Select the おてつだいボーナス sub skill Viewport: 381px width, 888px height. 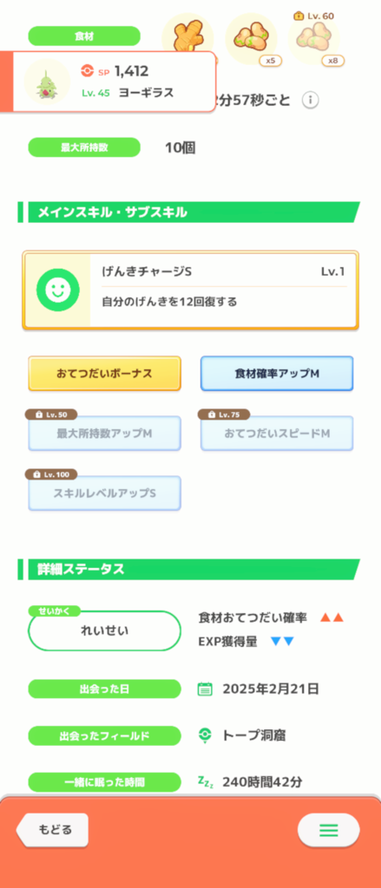(104, 374)
